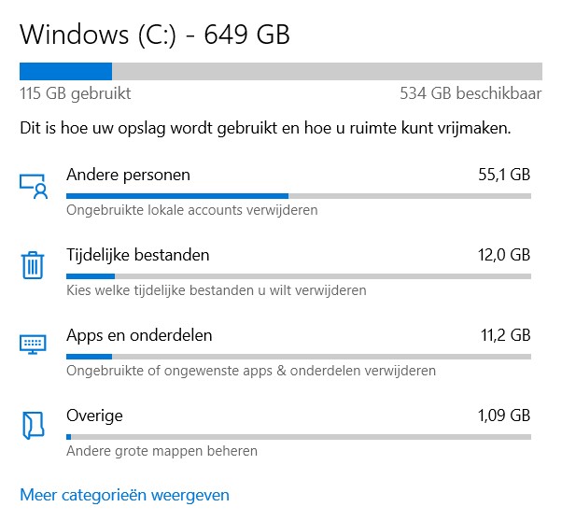Click 'Andere grote mappen beheren' description
This screenshot has width=576, height=521.
(x=162, y=451)
